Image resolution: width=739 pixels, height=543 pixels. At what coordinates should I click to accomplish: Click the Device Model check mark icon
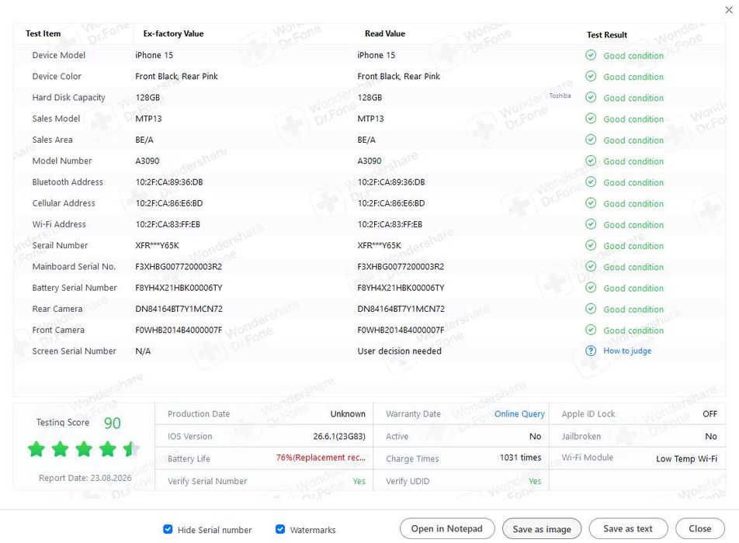coord(591,55)
